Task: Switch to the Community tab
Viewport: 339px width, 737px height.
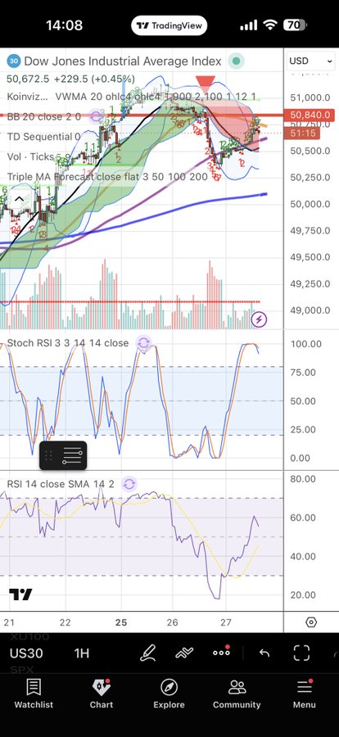Action: coord(237,694)
